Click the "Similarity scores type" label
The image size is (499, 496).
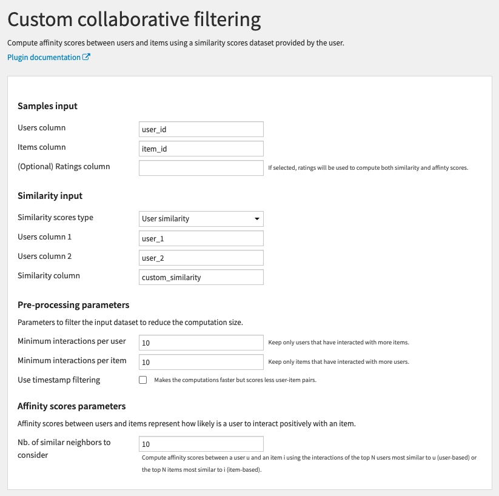point(55,218)
